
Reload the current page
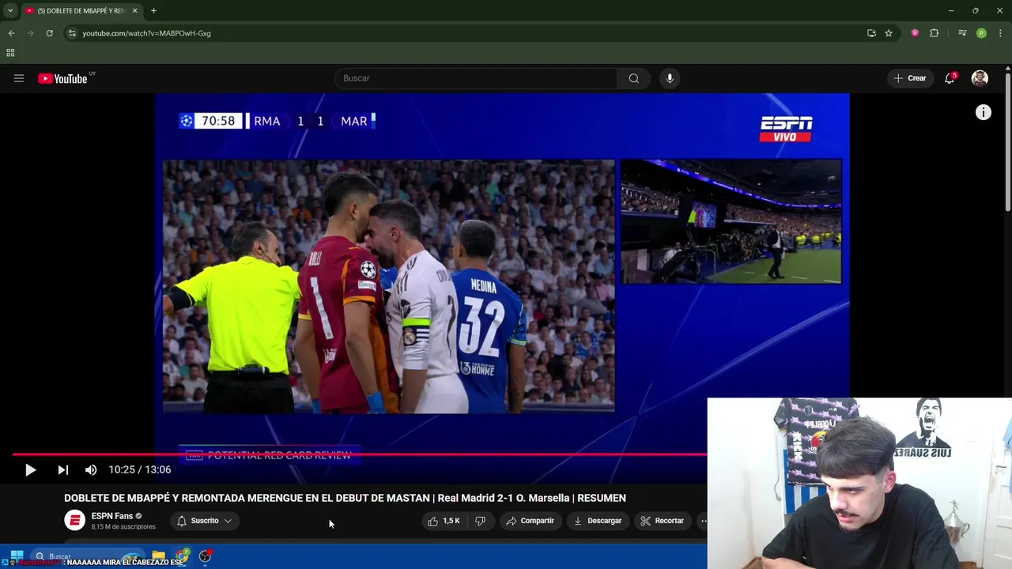[49, 33]
